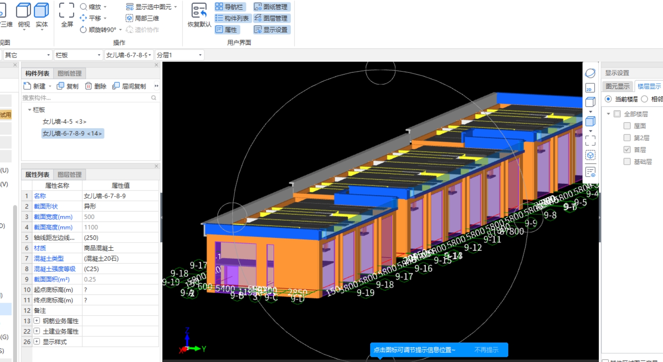Close the 构件列表 panel
Viewport: 663px width, 362px height.
coord(156,65)
